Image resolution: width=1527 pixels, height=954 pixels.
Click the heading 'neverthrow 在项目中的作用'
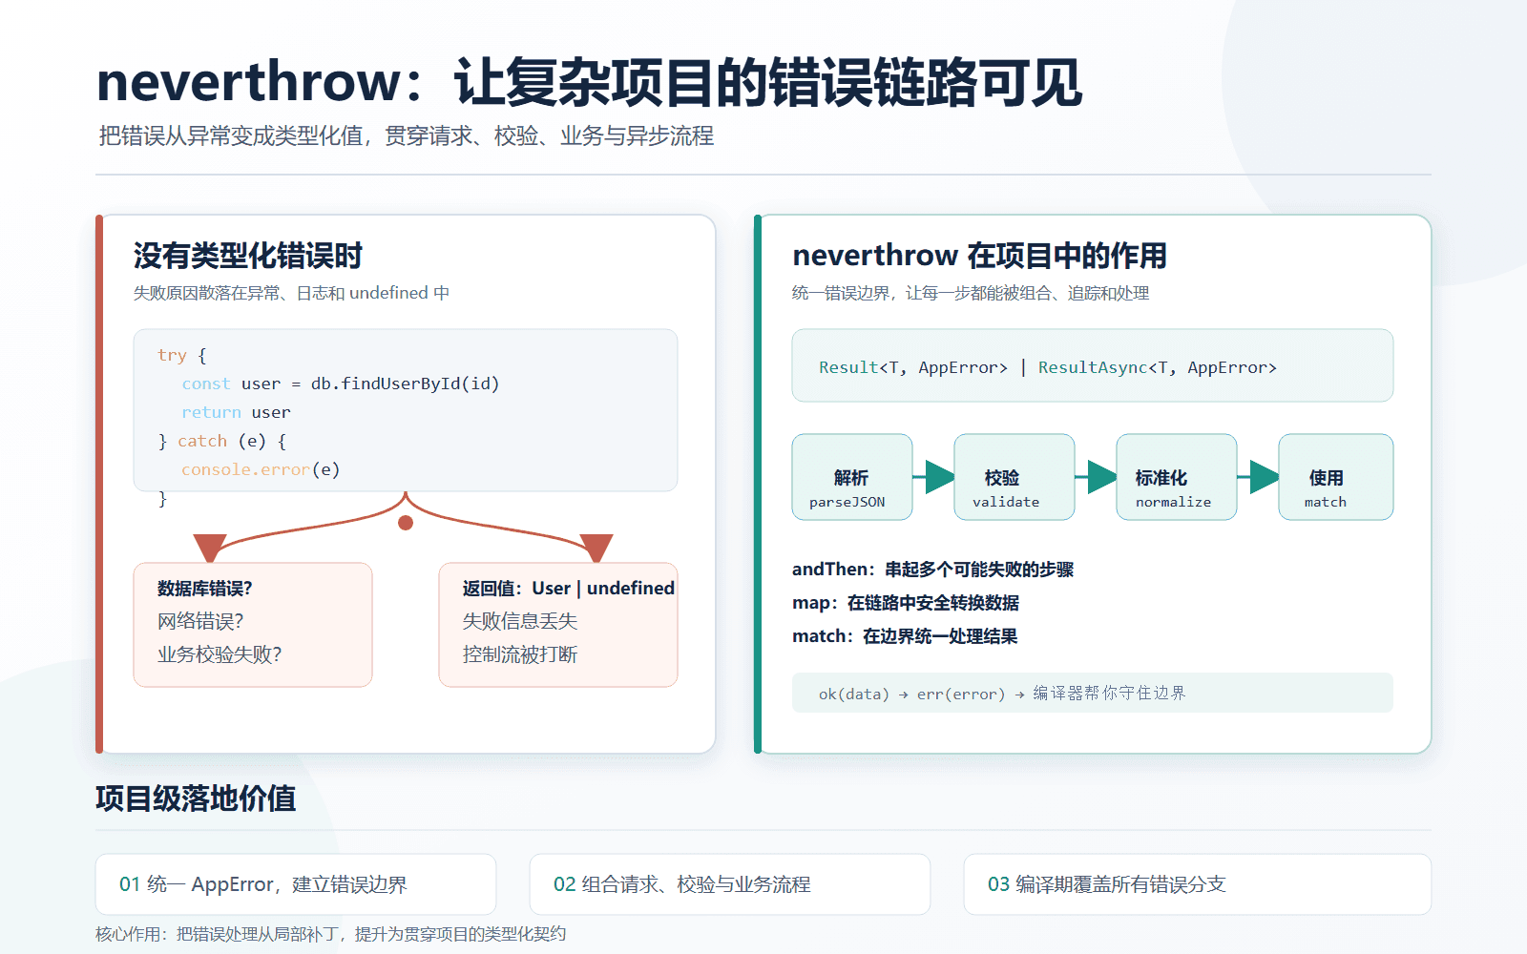pyautogui.click(x=980, y=256)
